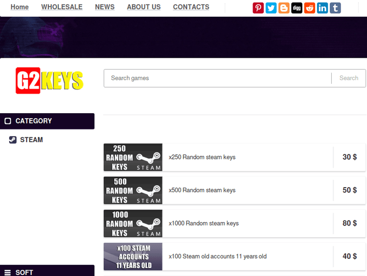The image size is (367, 276).
Task: Click the Search games input field
Action: click(218, 78)
